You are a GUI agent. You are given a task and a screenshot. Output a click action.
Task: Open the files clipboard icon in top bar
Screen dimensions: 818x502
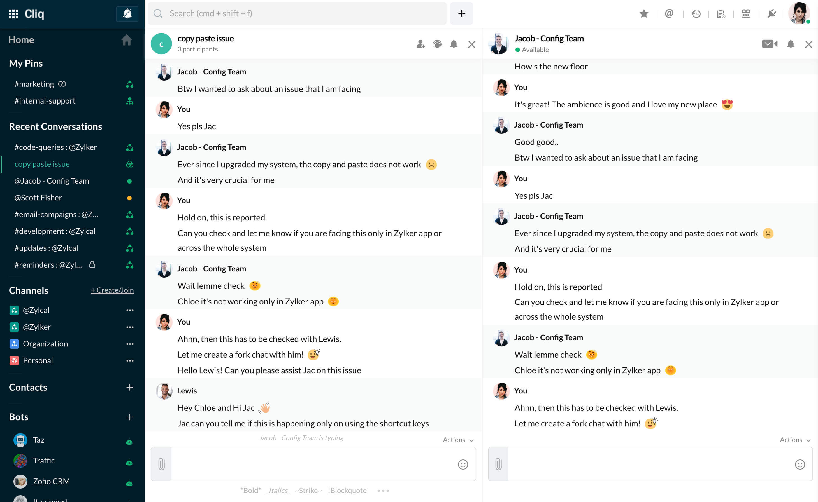(x=721, y=14)
